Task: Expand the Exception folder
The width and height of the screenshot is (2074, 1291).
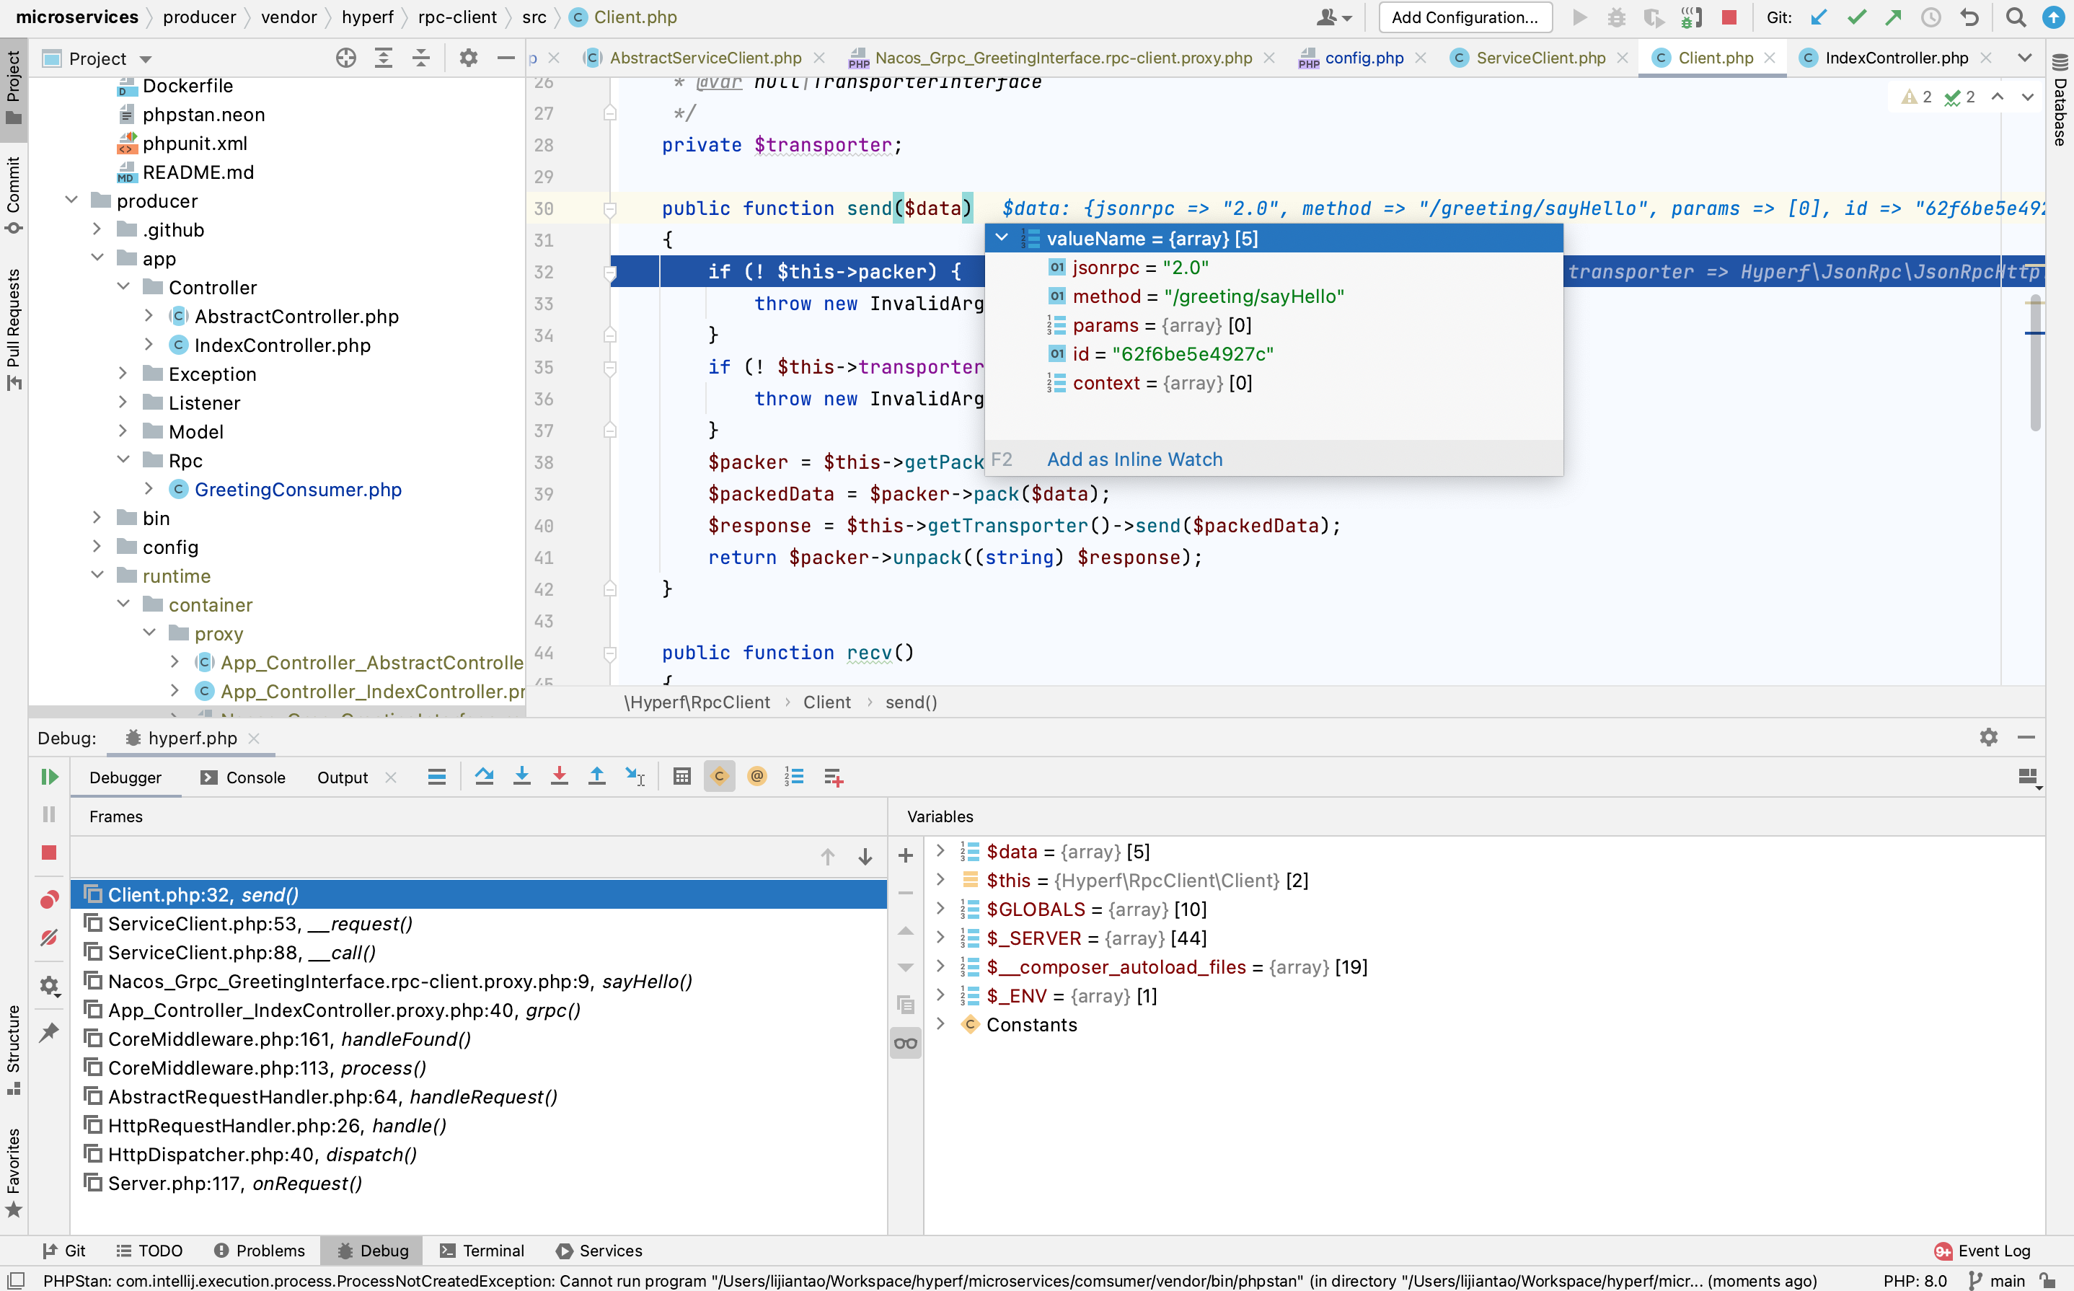Action: pyautogui.click(x=123, y=374)
